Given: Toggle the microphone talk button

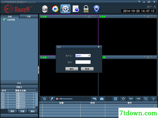Looking at the screenshot, I should click(x=52, y=99).
